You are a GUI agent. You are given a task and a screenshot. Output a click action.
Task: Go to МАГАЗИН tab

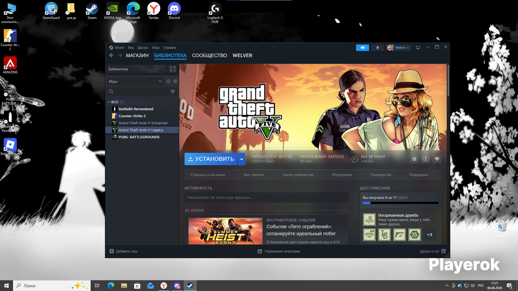point(137,55)
